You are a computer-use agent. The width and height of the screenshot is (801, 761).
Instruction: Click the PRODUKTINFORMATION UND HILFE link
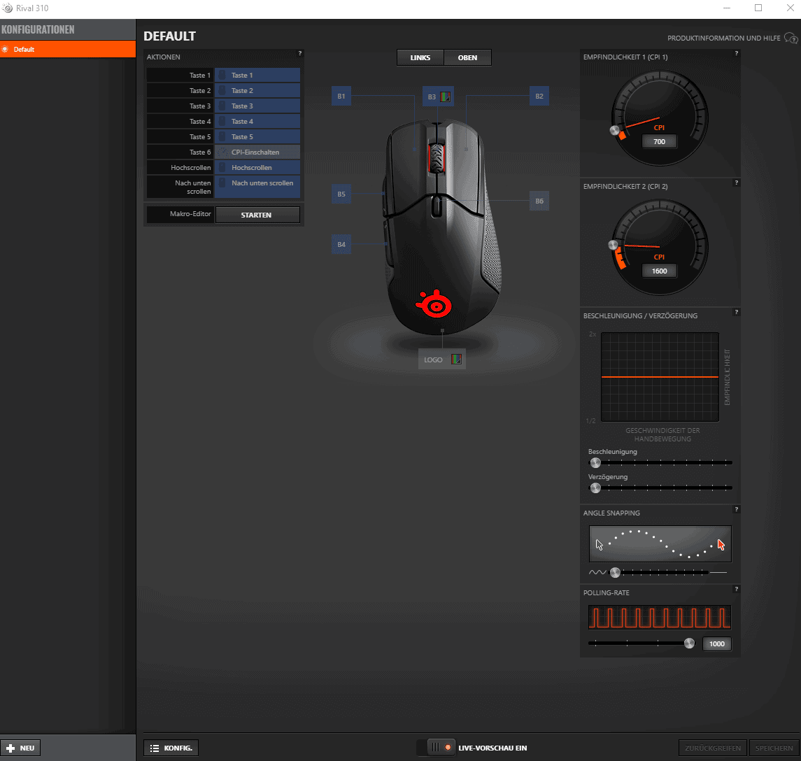(724, 38)
